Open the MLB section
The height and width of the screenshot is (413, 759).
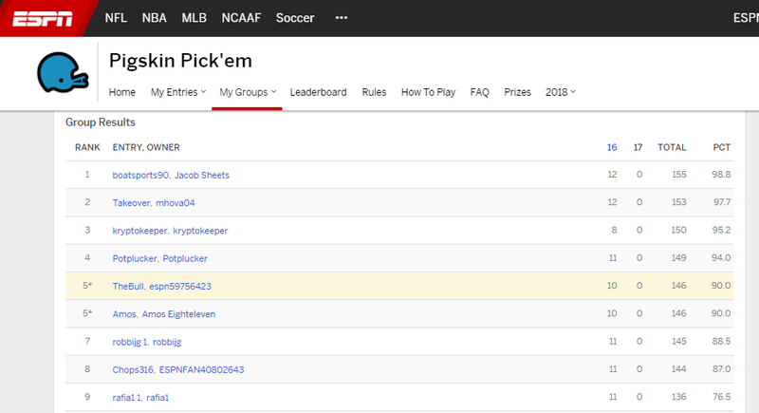coord(194,18)
